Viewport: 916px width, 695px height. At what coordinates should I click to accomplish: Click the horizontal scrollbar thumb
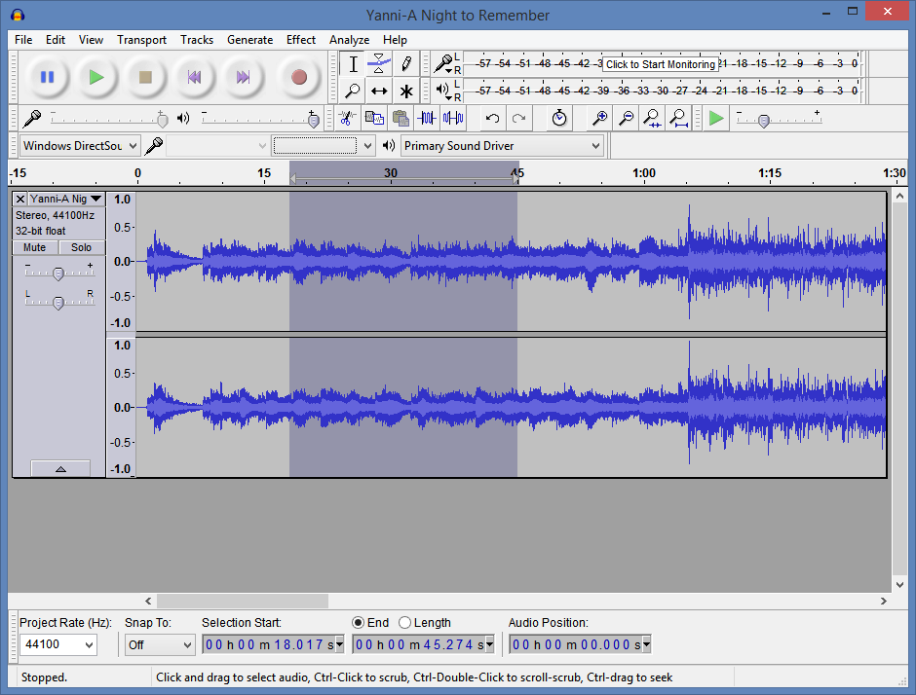pos(243,601)
